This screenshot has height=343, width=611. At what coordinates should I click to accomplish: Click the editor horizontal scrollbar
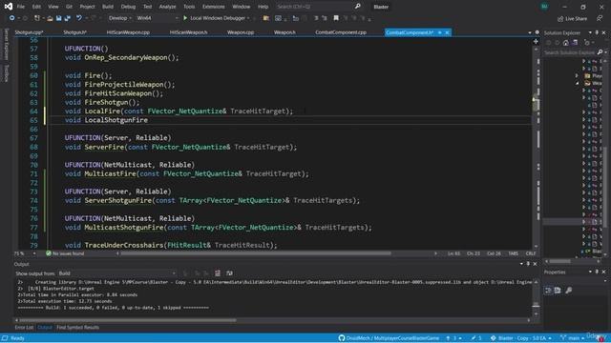coord(255,253)
